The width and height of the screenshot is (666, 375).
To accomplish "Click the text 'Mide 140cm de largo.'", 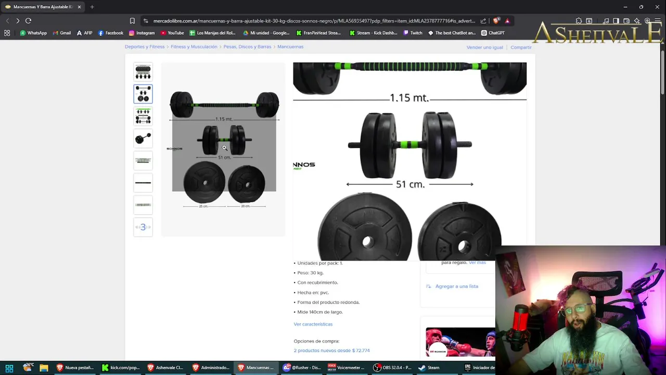I will pyautogui.click(x=320, y=312).
